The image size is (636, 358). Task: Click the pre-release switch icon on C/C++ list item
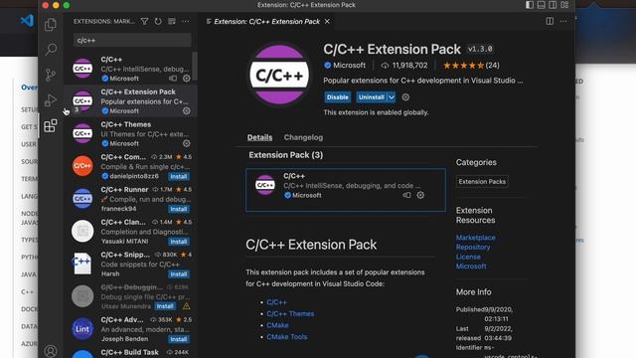(173, 79)
